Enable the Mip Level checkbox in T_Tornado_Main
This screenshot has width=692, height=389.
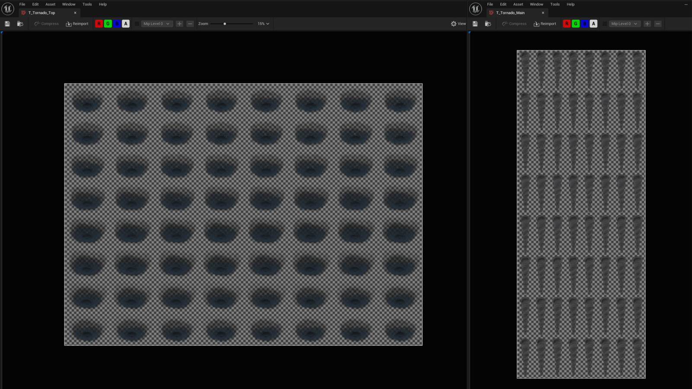click(605, 24)
